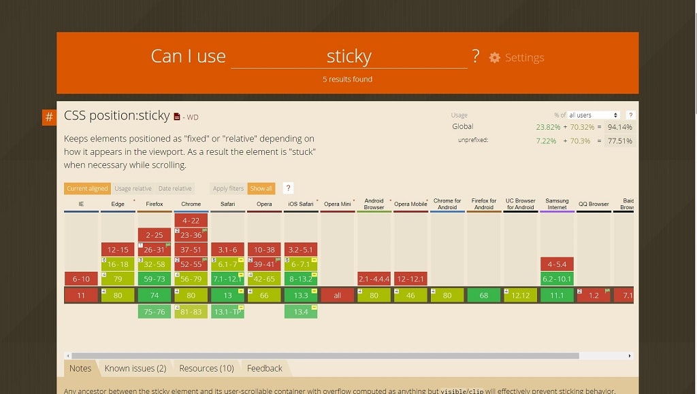Click the IE 6-10 version cell

click(x=81, y=279)
